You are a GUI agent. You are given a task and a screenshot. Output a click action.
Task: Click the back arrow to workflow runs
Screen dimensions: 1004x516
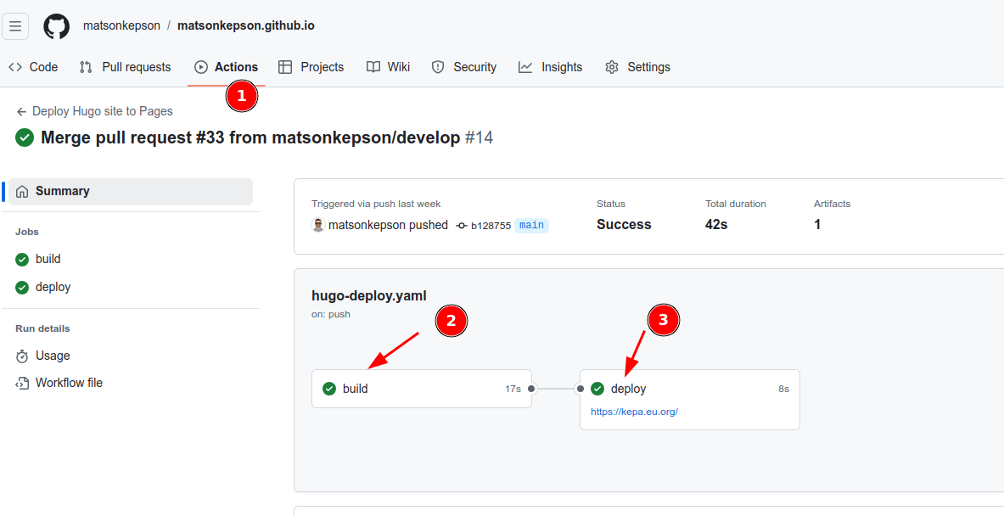(20, 111)
